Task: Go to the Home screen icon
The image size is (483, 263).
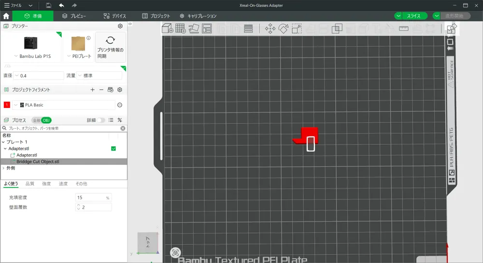Action: coord(6,16)
